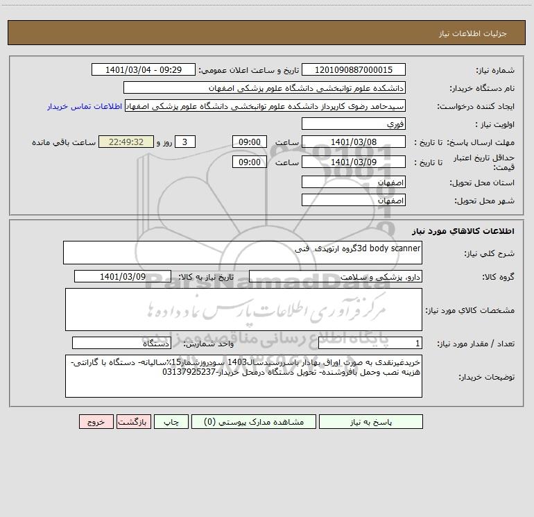The height and width of the screenshot is (517, 534).
Task: Click the 'چاپ' print button
Action: pos(171,421)
